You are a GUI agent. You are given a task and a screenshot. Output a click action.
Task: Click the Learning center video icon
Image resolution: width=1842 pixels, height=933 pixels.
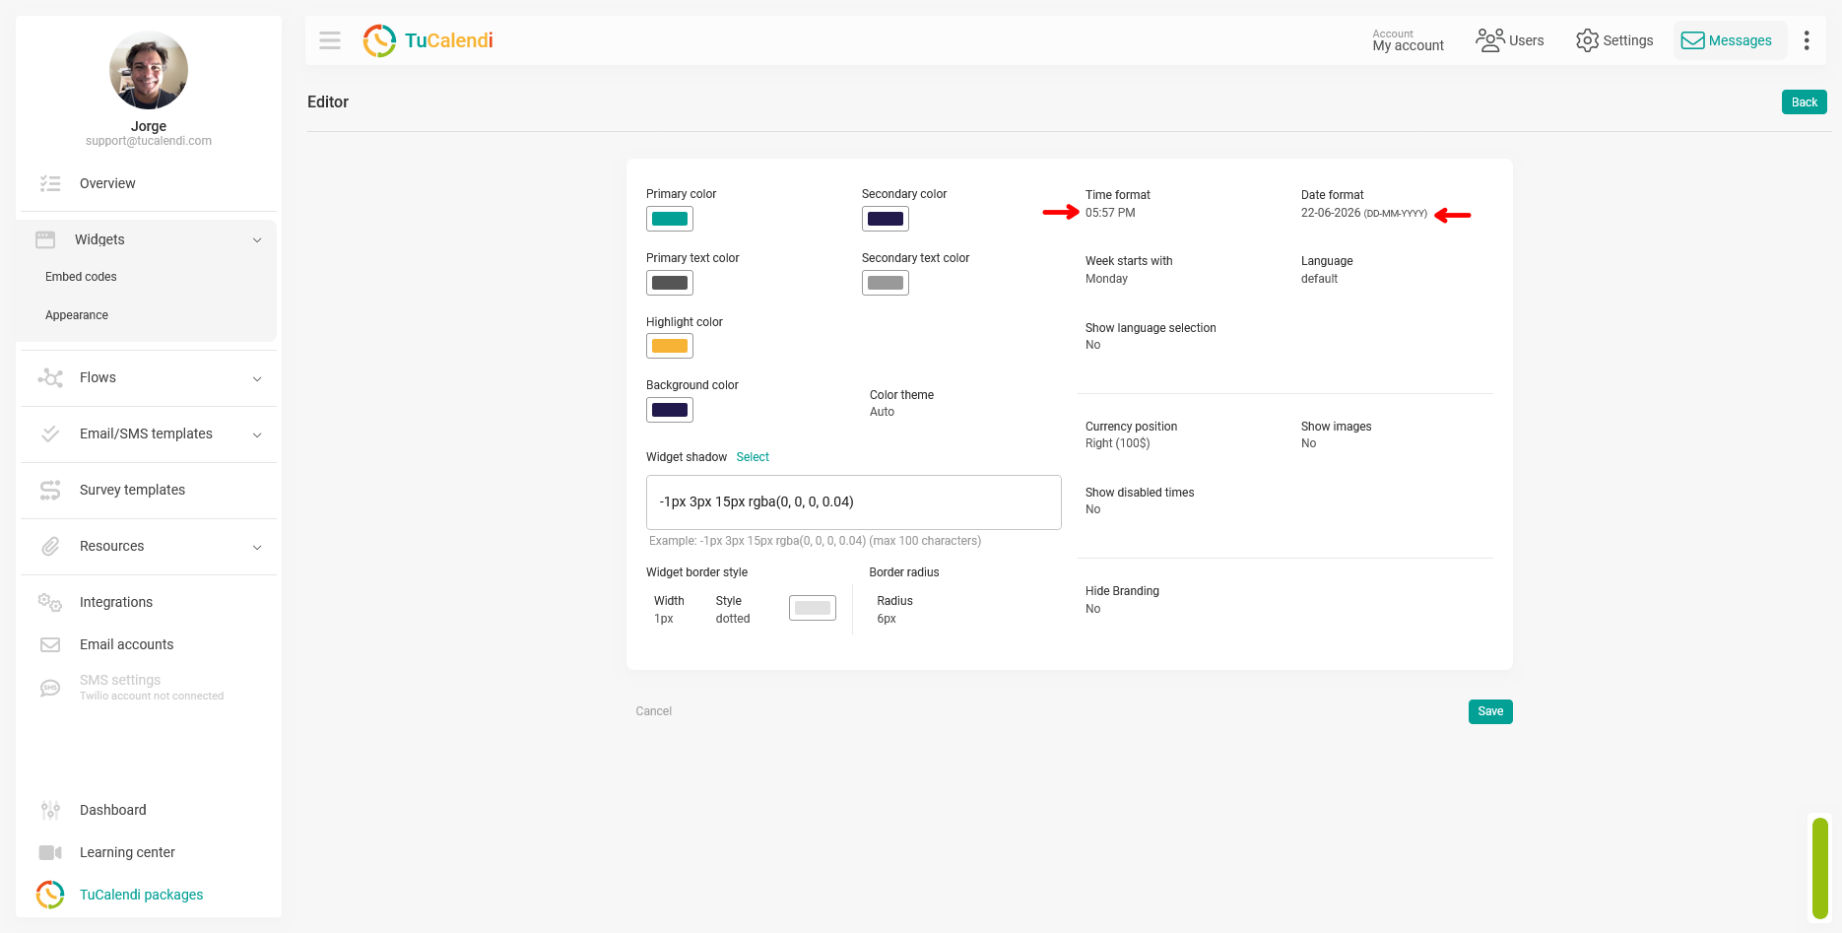(50, 852)
